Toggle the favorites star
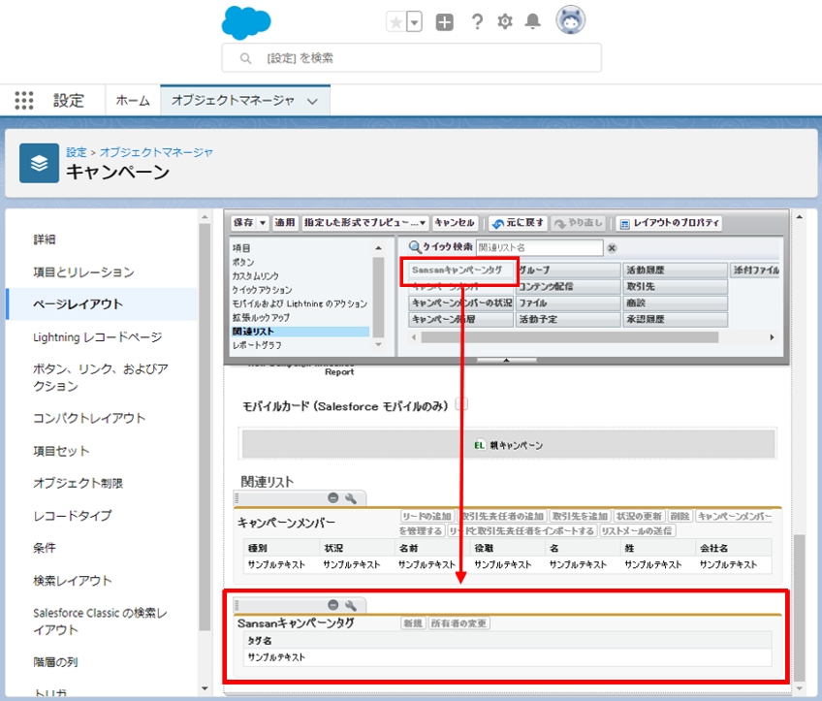This screenshot has height=701, width=822. click(x=395, y=22)
